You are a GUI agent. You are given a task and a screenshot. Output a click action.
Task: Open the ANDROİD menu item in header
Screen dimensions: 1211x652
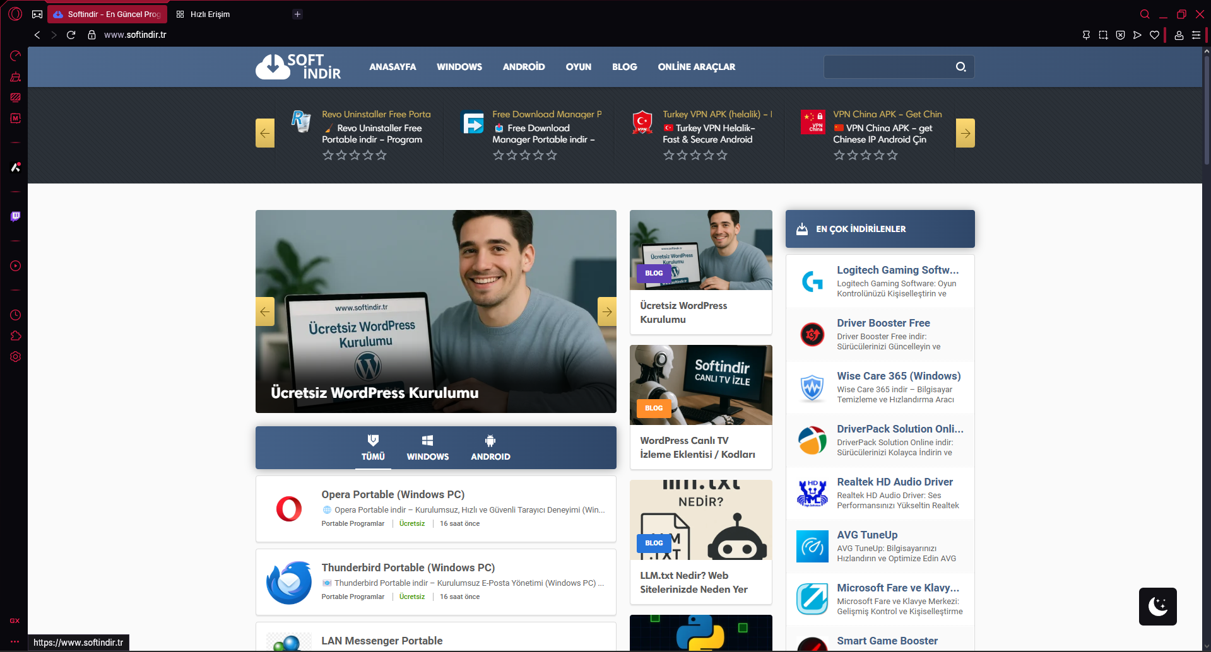coord(524,67)
